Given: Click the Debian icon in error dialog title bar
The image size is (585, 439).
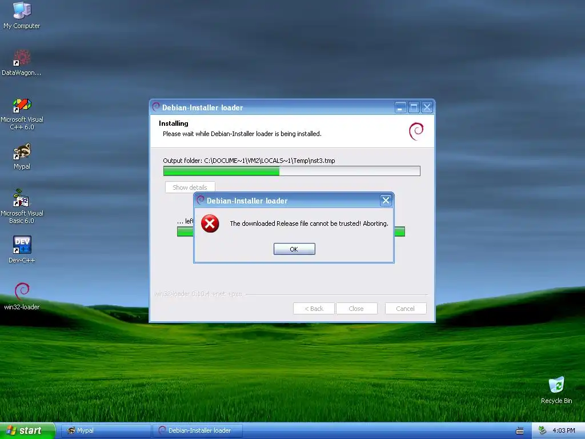Looking at the screenshot, I should [x=201, y=200].
